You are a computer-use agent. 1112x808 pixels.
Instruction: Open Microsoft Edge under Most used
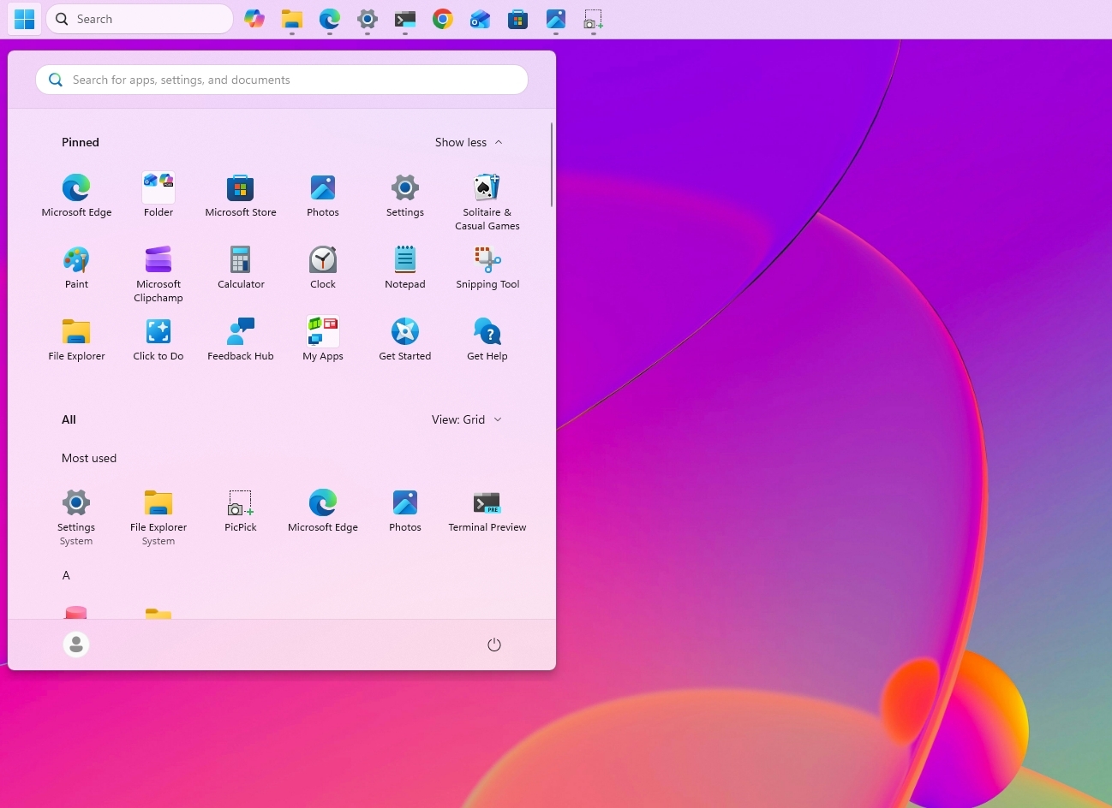tap(323, 511)
